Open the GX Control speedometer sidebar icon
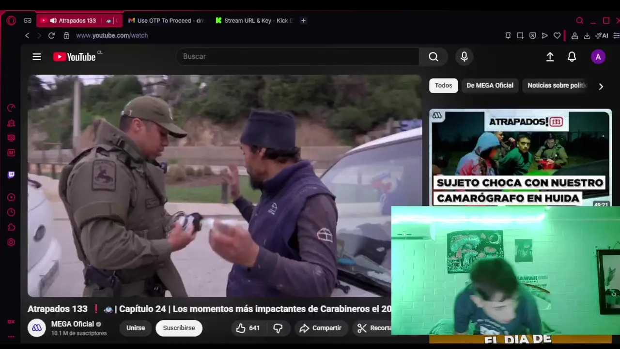The image size is (620, 349). tap(11, 108)
